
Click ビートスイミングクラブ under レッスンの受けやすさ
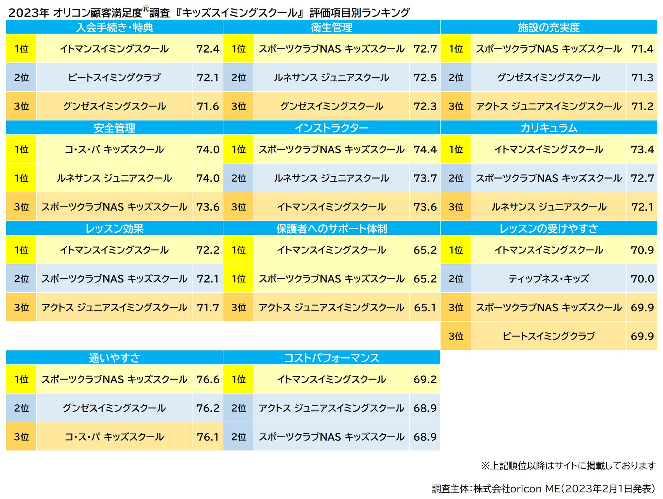click(x=549, y=336)
